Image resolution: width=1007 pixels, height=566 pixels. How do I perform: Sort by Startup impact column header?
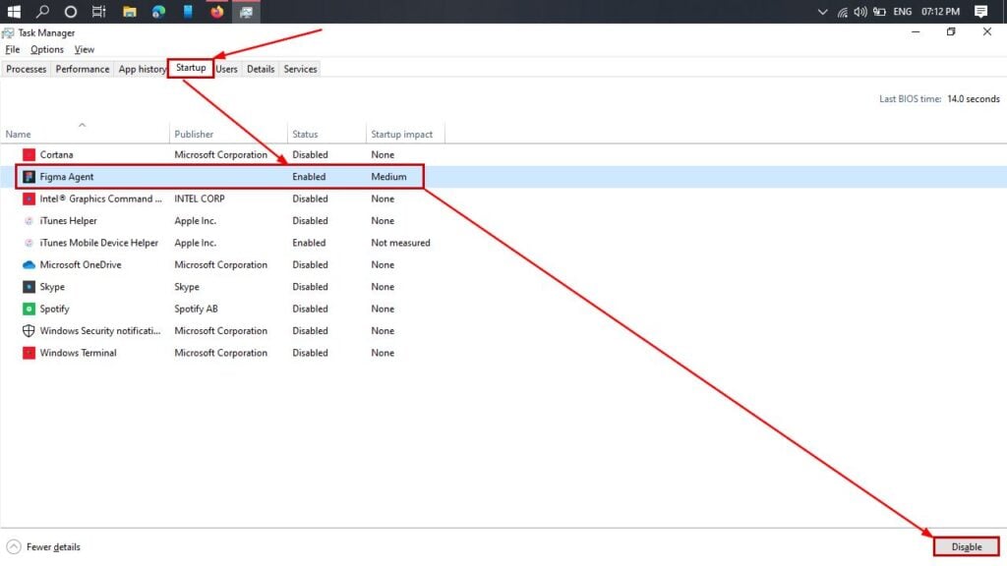point(404,133)
